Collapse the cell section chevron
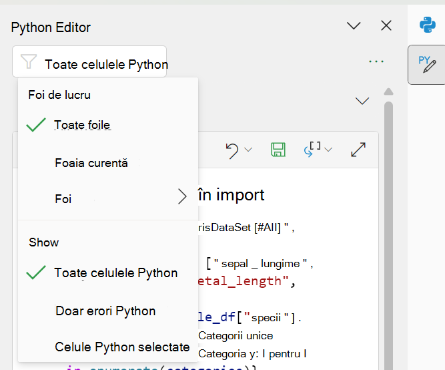The width and height of the screenshot is (445, 370). coord(362,101)
